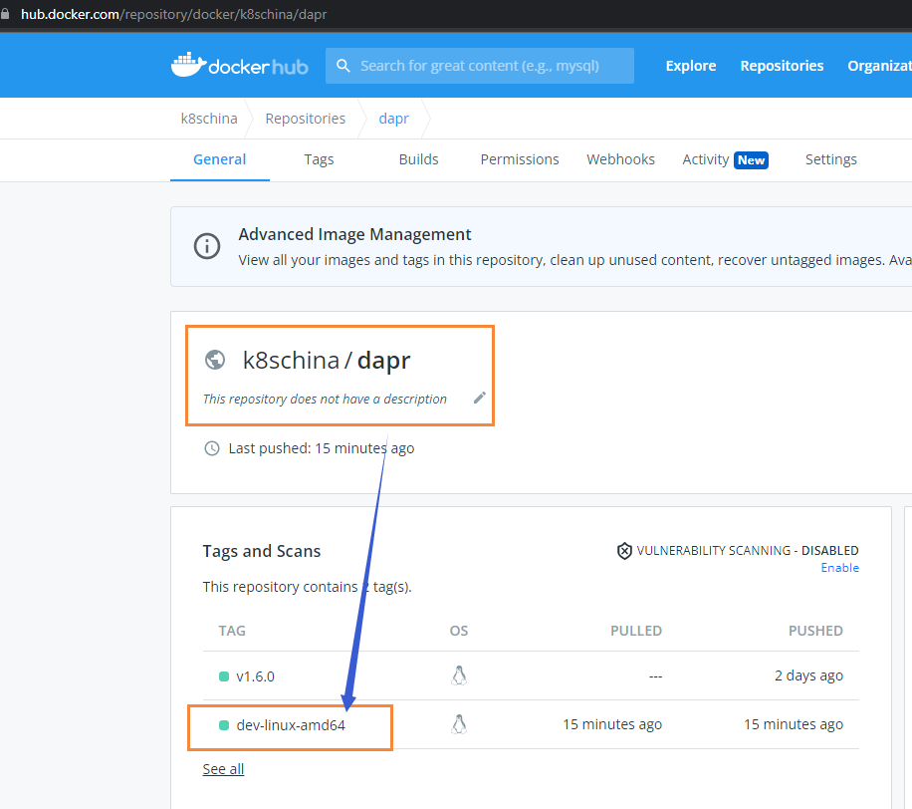912x809 pixels.
Task: Open the dapr breadcrumb link
Action: (393, 119)
